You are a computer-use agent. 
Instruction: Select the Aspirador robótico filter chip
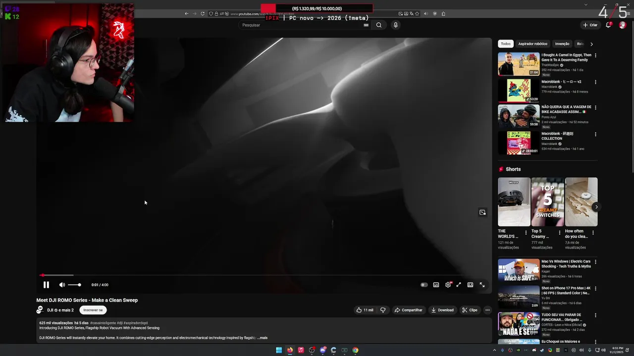coord(533,44)
